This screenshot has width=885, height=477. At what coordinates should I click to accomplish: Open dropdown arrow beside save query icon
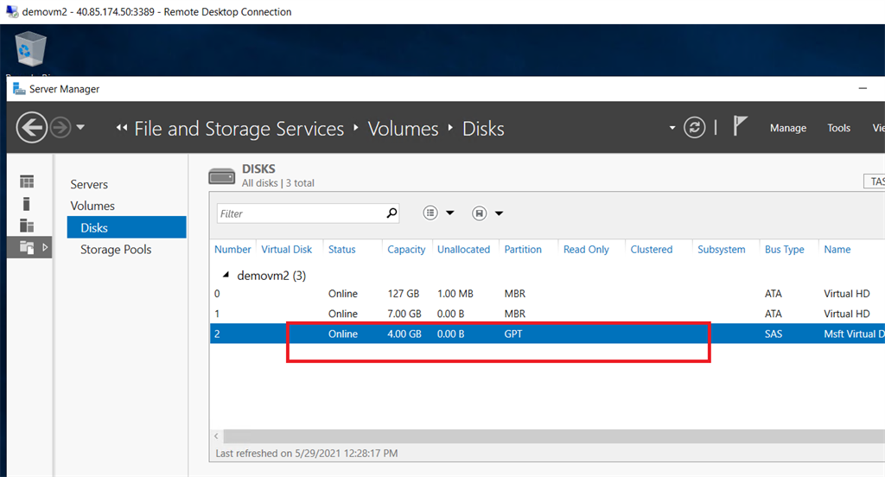pos(499,213)
